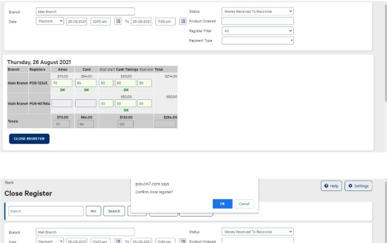
Task: Open calendar picker for end date
Action: (x=182, y=22)
